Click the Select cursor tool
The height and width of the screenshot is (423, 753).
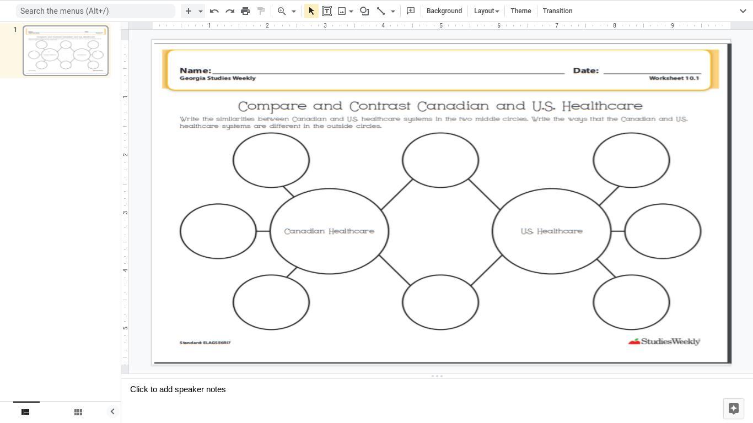coord(311,11)
